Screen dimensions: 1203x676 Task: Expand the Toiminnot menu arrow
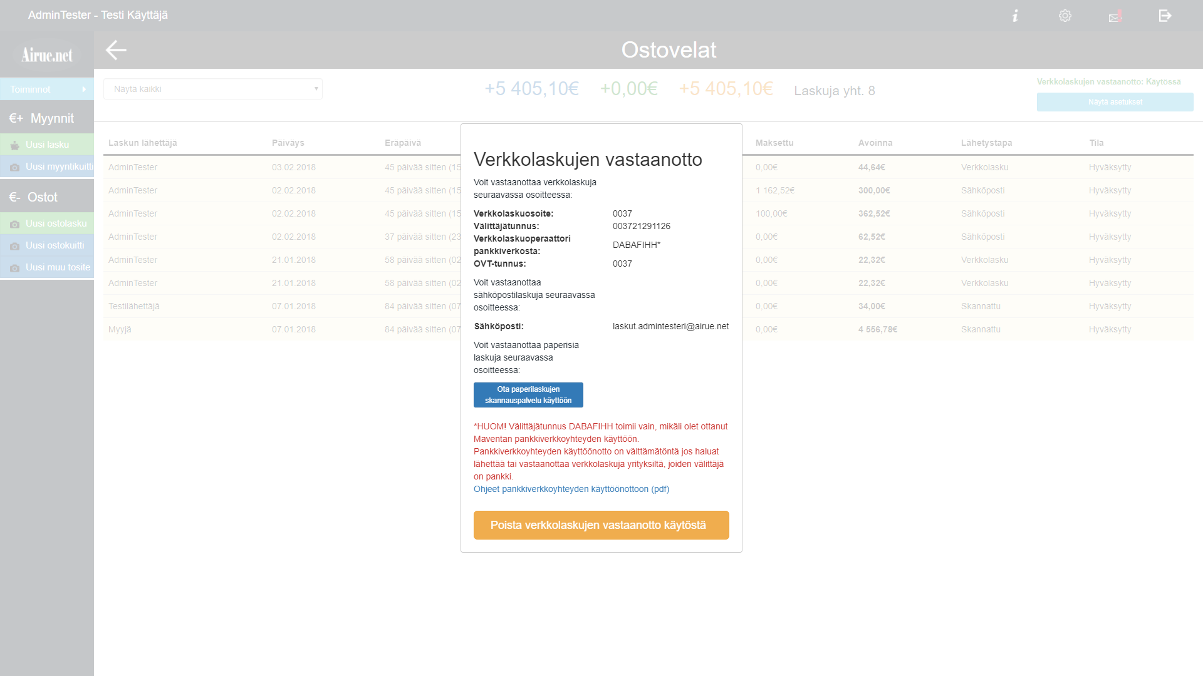pyautogui.click(x=84, y=90)
